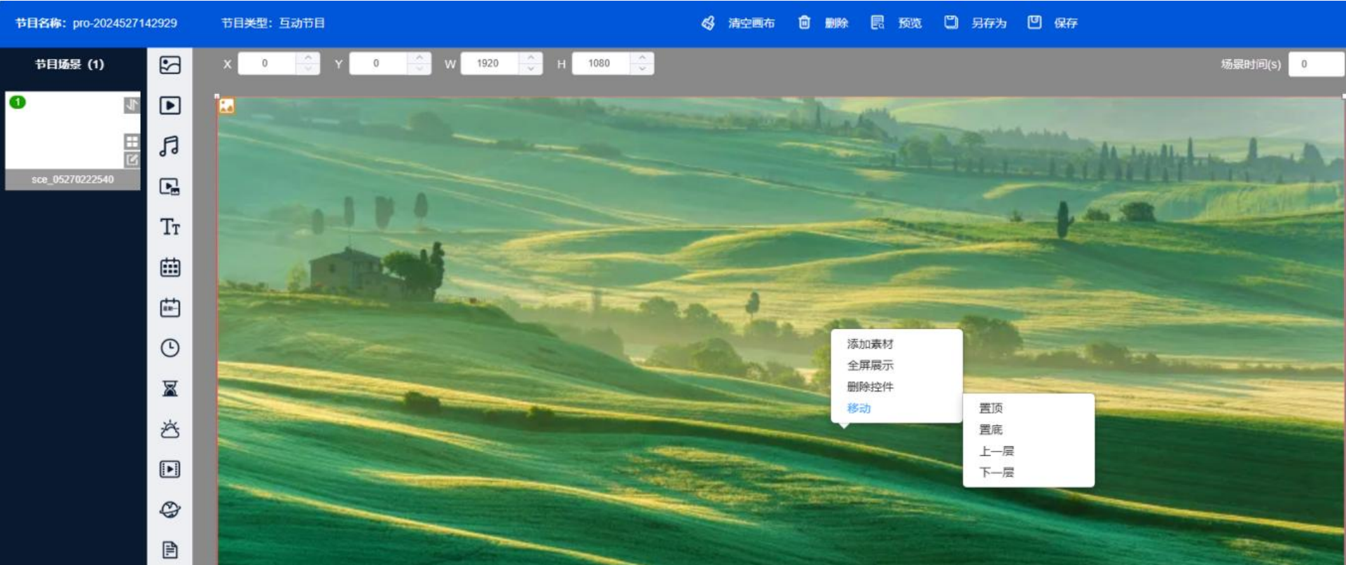Select the Tt text widget tool
1346x565 pixels.
pyautogui.click(x=169, y=227)
